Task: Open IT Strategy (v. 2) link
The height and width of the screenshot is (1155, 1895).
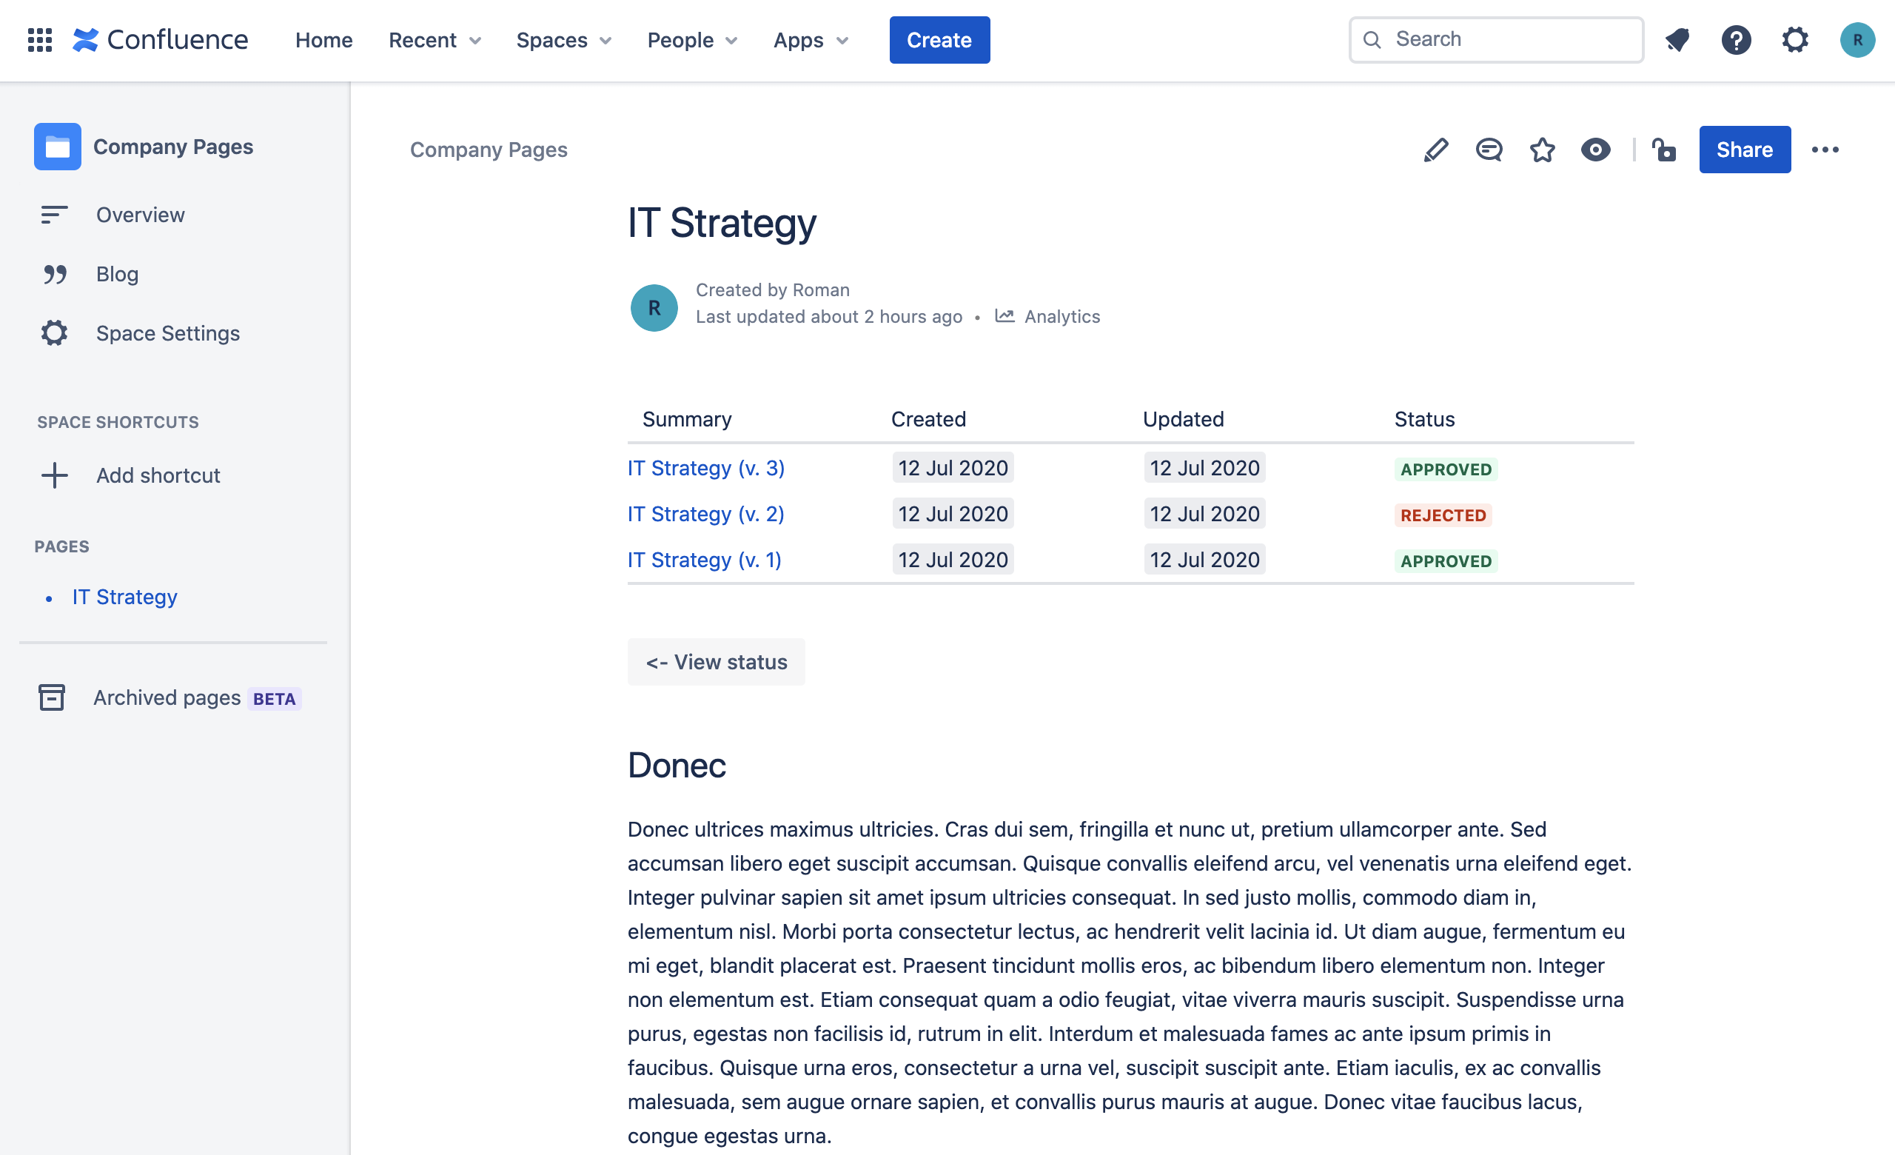Action: [x=705, y=514]
